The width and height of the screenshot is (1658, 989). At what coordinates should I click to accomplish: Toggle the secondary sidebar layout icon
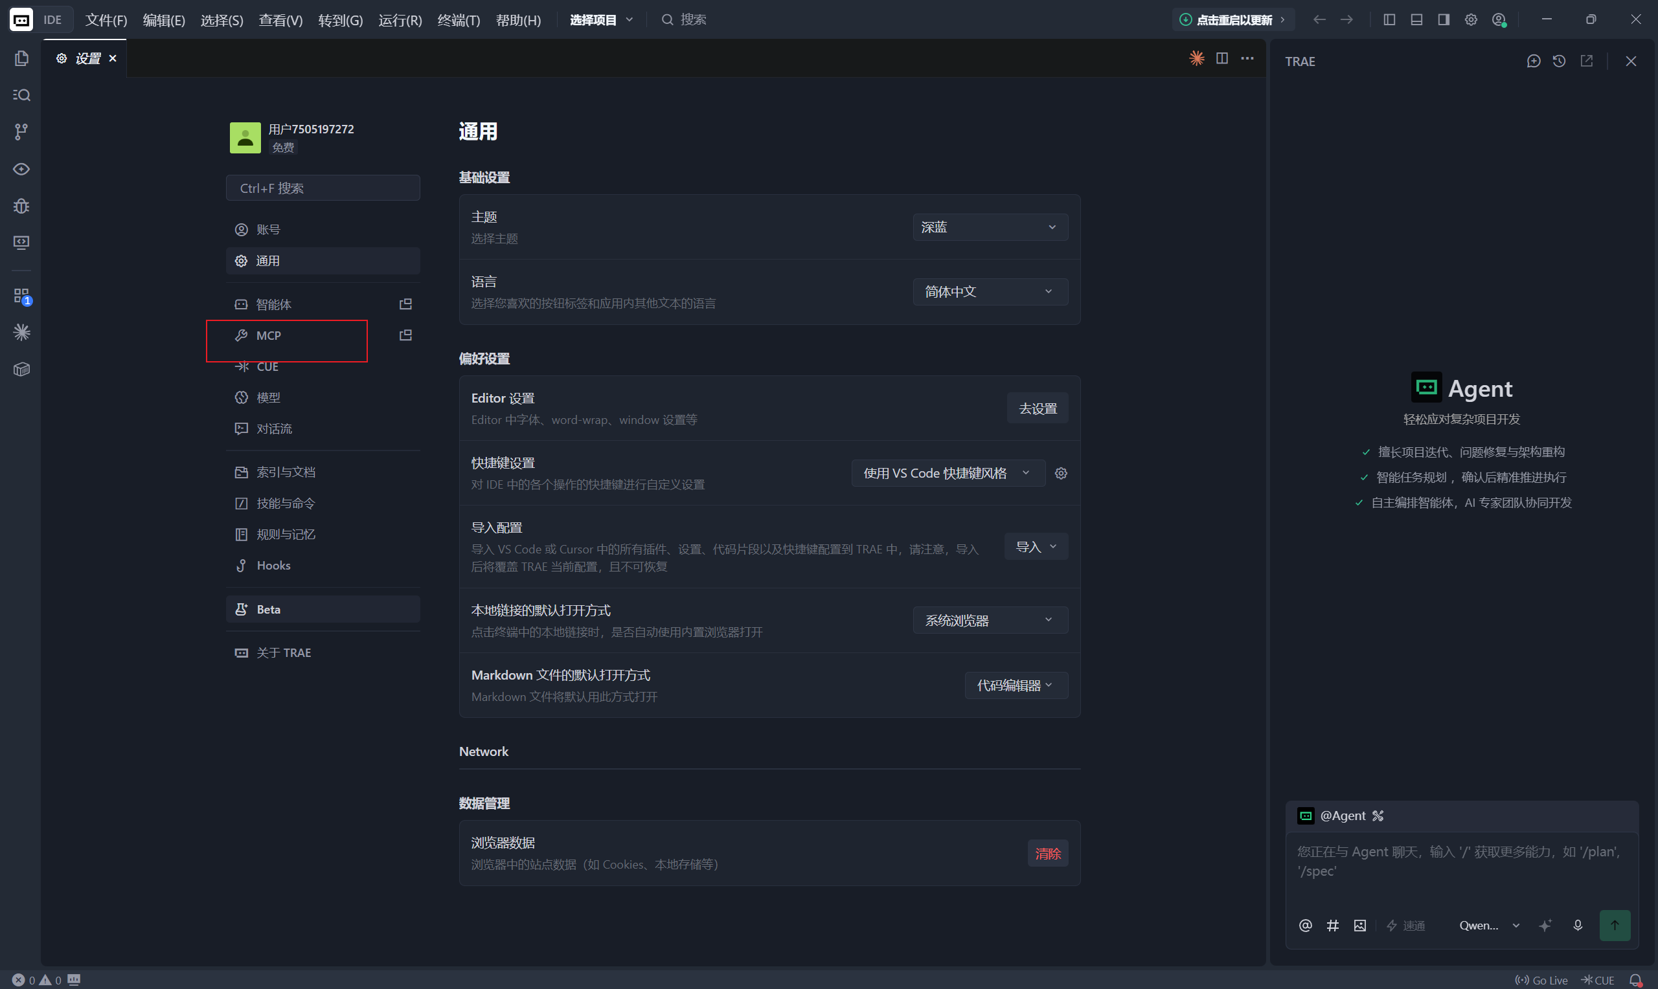point(1444,20)
